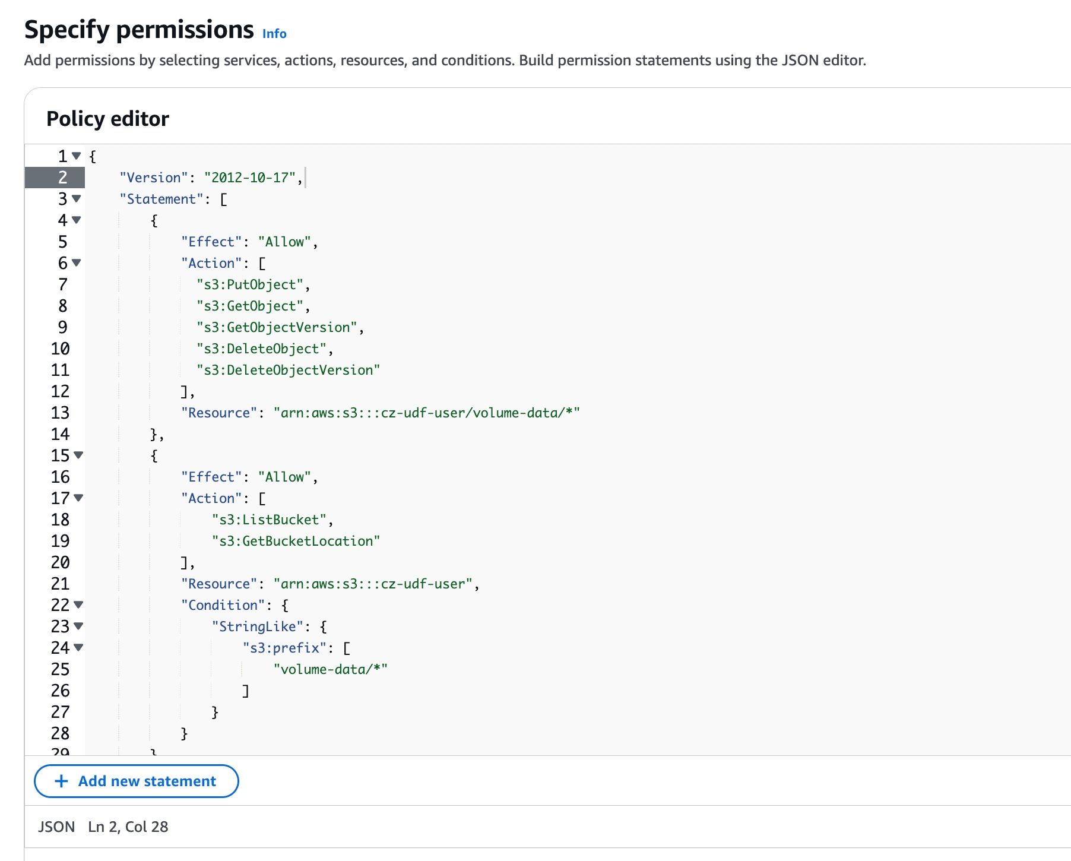Collapse the second Action array on line 17

pos(78,498)
